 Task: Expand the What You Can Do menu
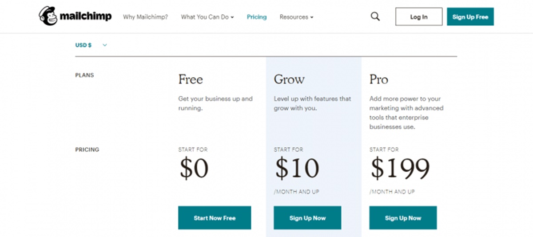(207, 17)
